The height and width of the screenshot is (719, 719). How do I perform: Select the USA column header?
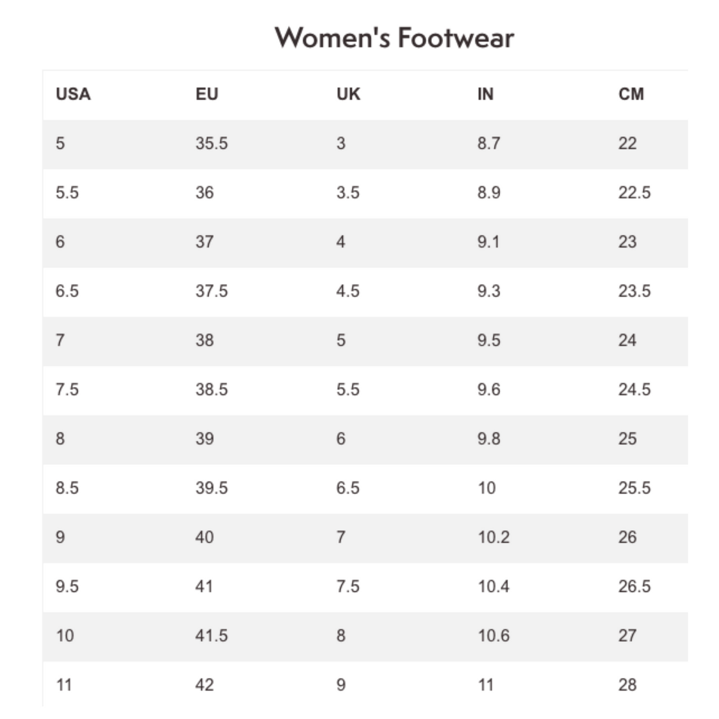pos(73,94)
